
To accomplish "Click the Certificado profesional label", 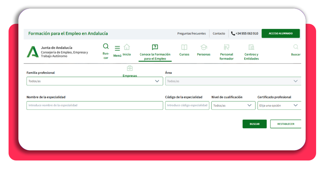I will [274, 97].
